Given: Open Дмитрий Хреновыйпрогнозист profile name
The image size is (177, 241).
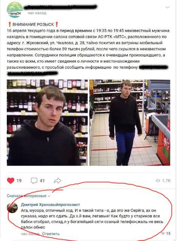Looking at the screenshot, I should tap(50, 205).
